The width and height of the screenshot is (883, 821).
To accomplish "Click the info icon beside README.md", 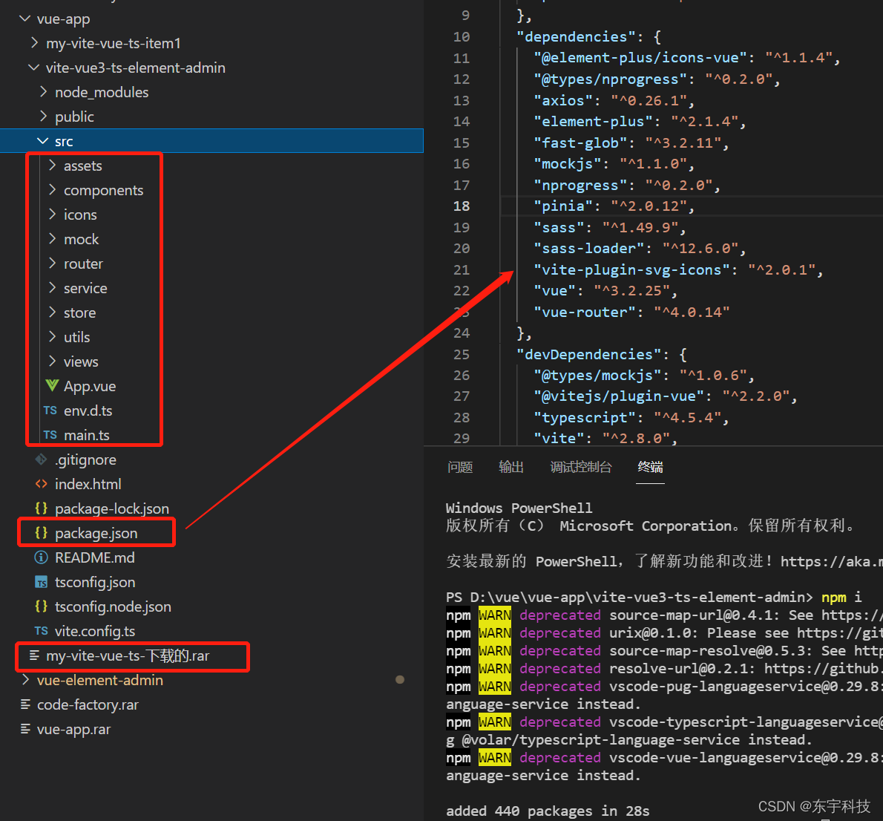I will (41, 557).
